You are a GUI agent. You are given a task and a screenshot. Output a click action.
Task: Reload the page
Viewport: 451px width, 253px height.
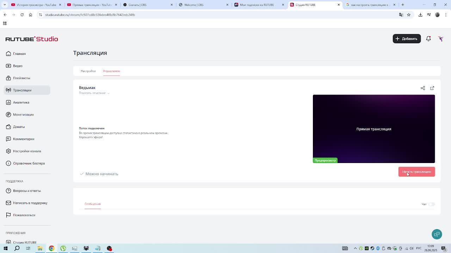coord(22,15)
